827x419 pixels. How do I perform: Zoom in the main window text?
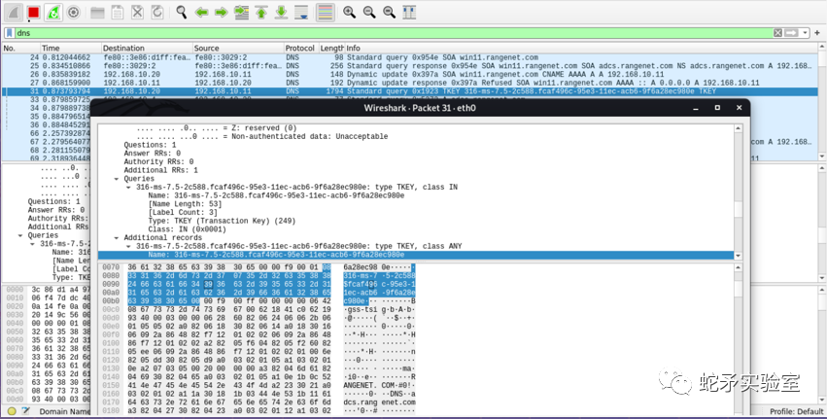click(349, 12)
